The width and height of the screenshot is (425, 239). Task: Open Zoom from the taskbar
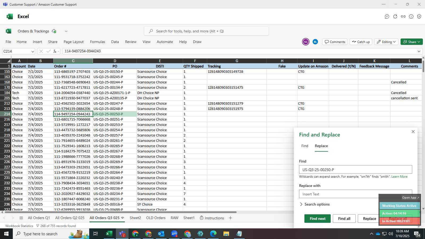coord(174,234)
